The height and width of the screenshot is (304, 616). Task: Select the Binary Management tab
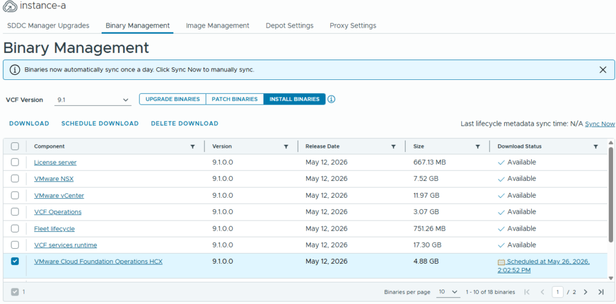(x=138, y=25)
